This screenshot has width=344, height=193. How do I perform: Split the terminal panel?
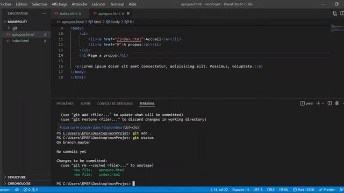(x=329, y=103)
